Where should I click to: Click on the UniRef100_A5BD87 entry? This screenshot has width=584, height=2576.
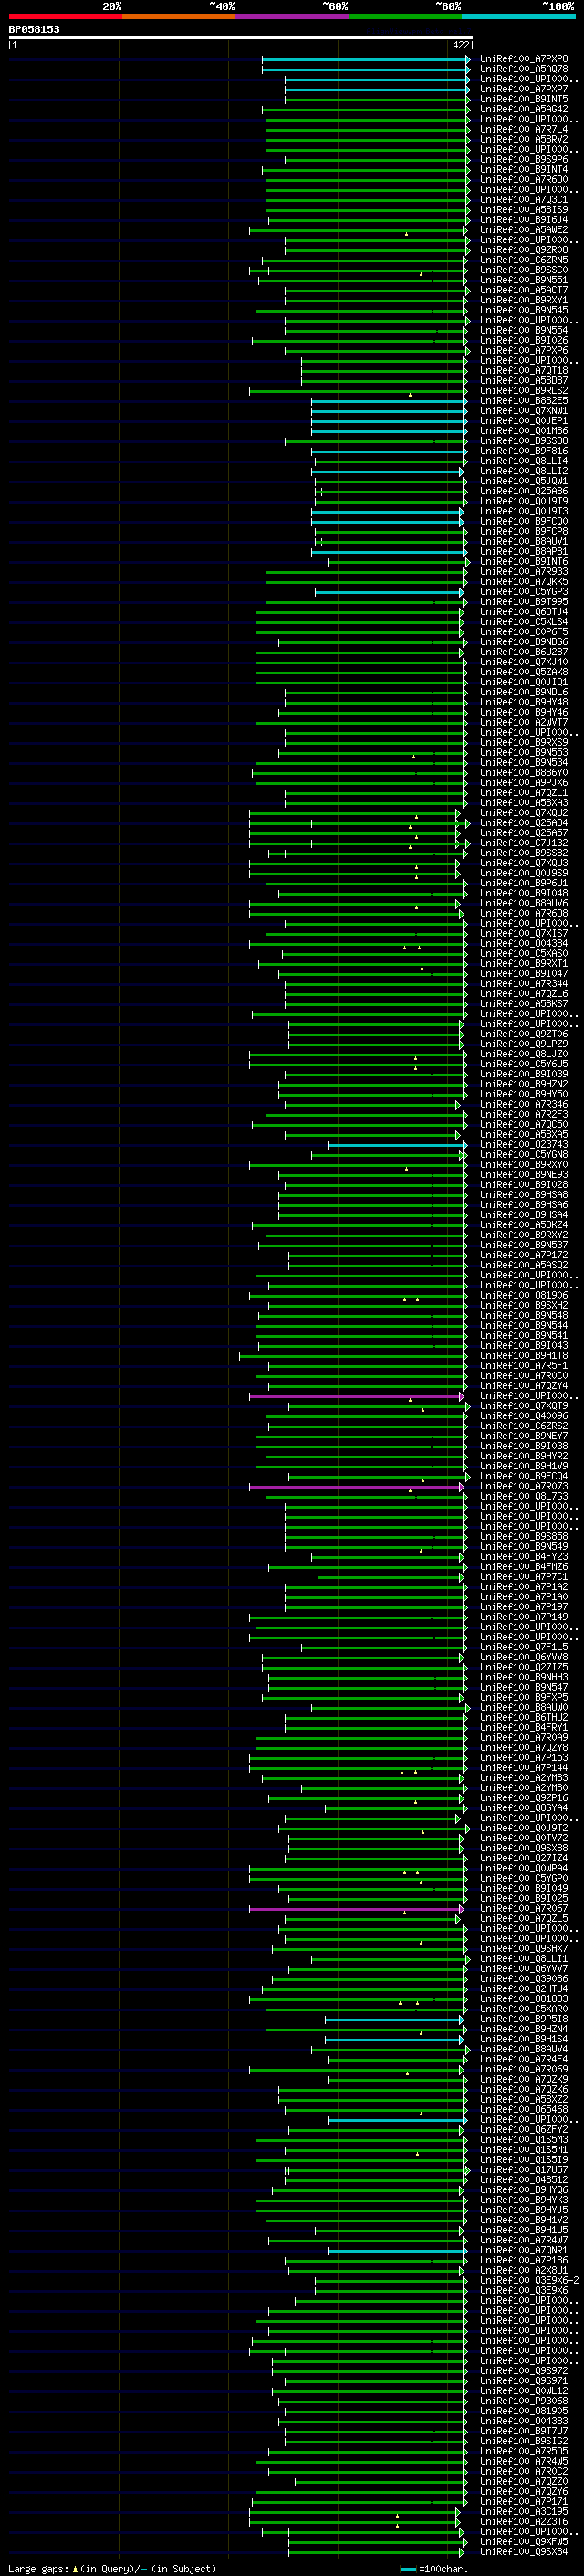(x=524, y=381)
